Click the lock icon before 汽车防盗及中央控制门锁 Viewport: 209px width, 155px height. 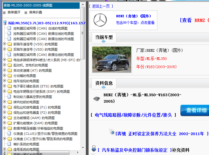pos(94,148)
